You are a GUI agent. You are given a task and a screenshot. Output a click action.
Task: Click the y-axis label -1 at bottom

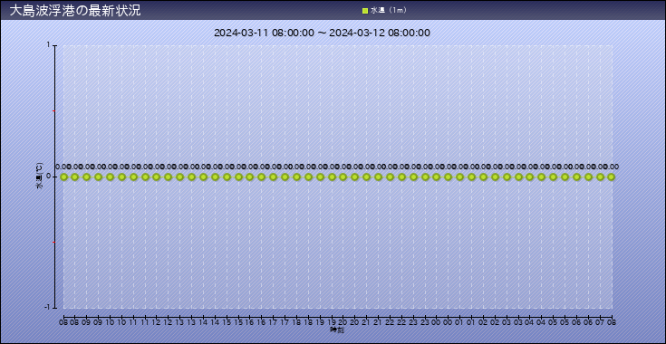(47, 308)
